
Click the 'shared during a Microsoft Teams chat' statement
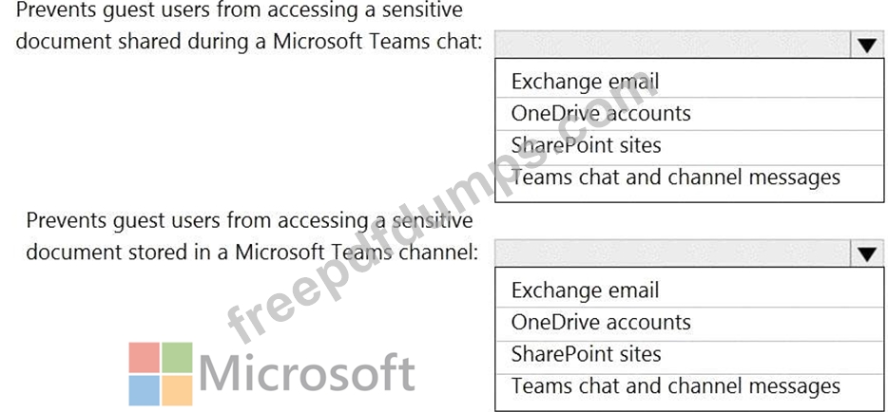(x=249, y=26)
